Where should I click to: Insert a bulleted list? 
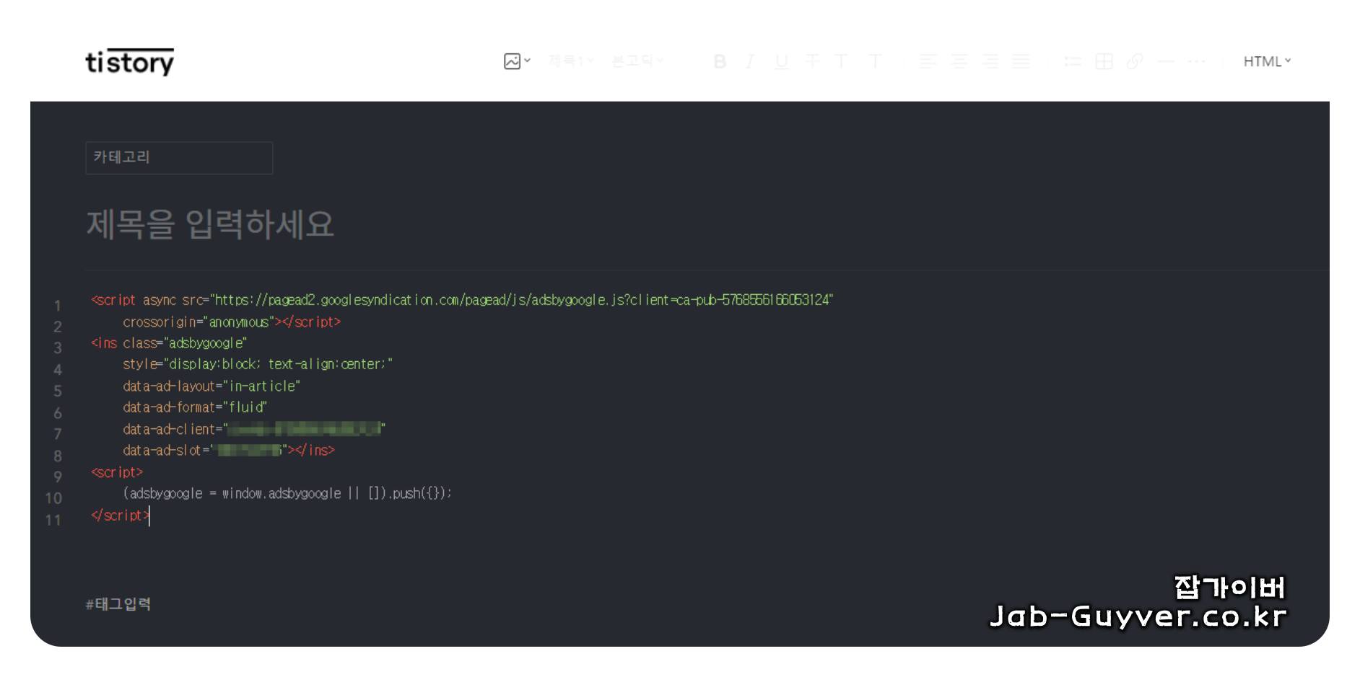1073,61
